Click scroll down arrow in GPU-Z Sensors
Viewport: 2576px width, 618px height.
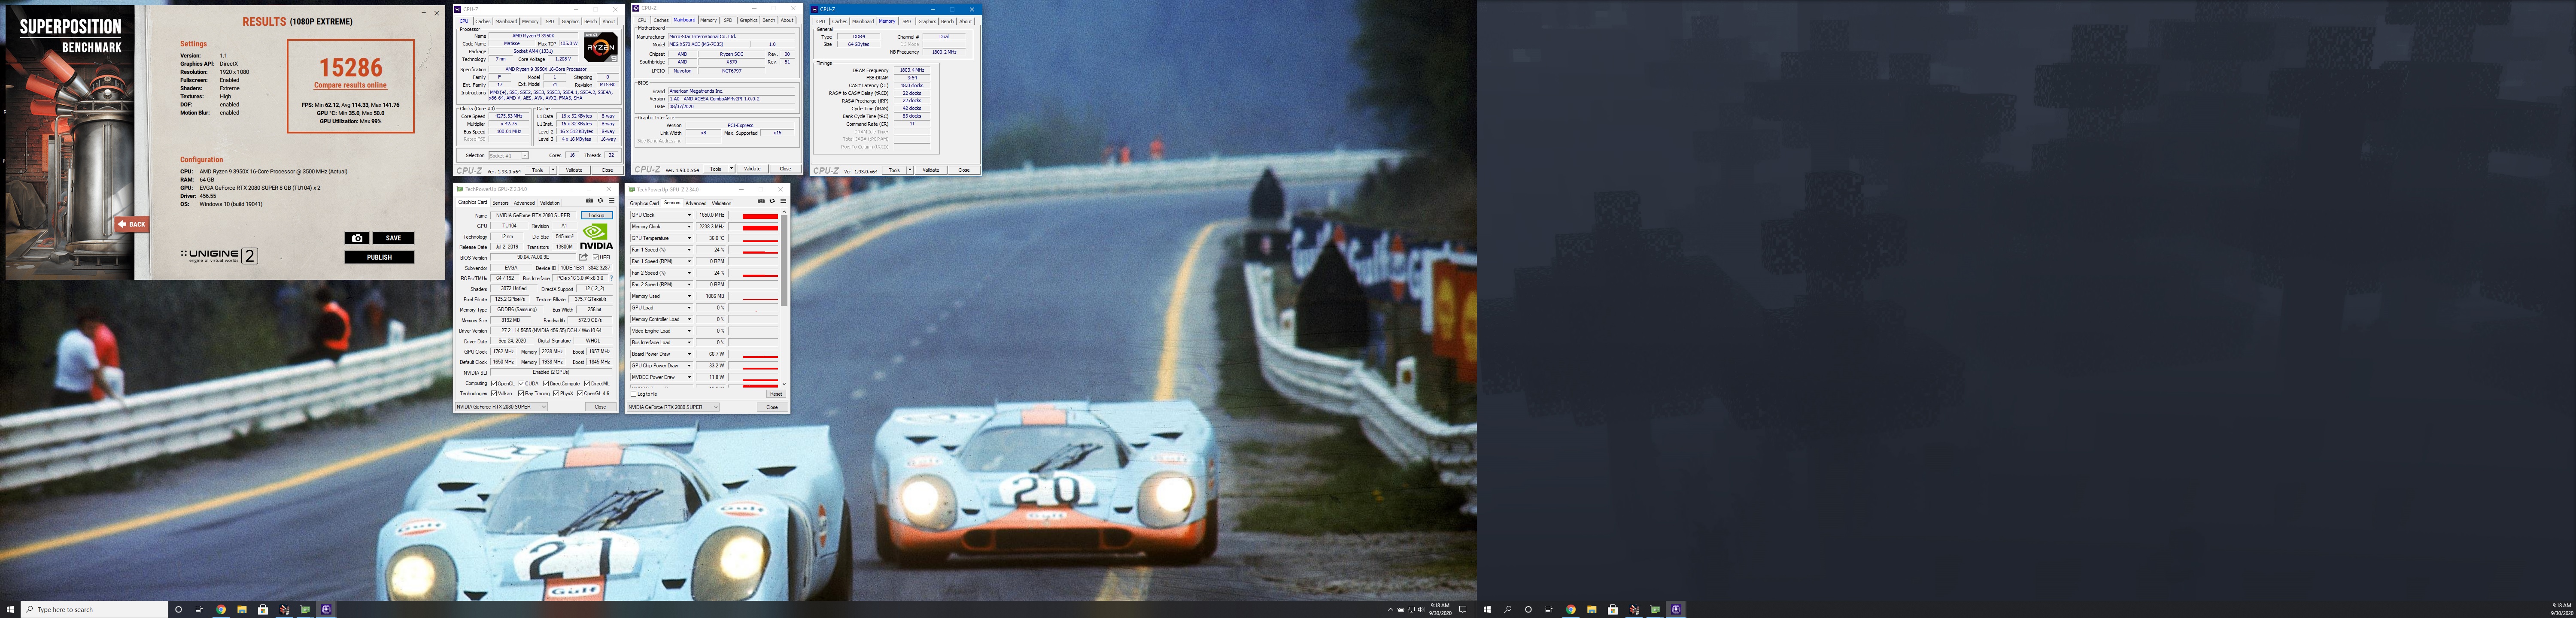click(784, 384)
